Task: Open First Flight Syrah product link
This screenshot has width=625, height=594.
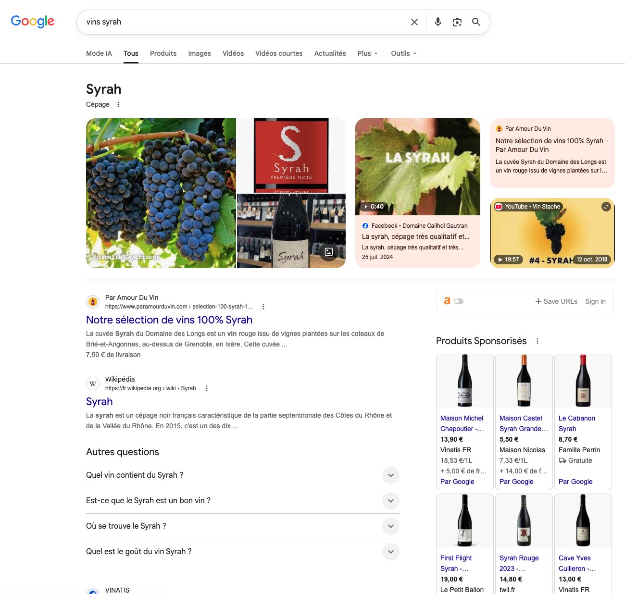Action: coord(456,563)
